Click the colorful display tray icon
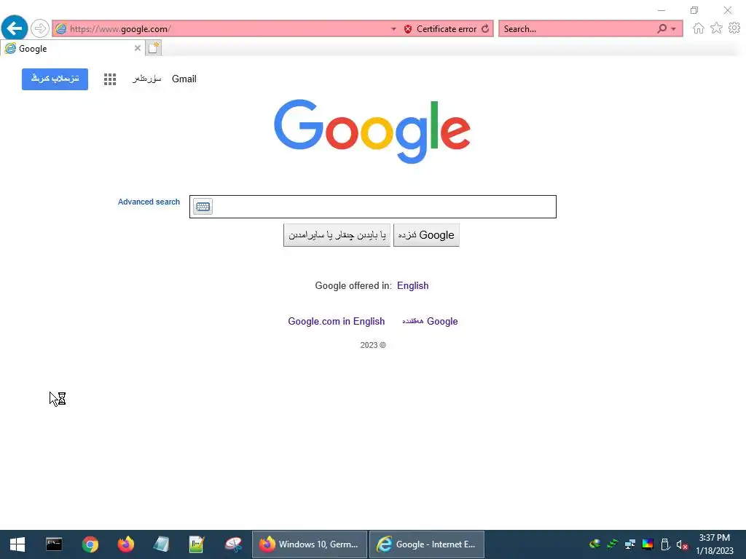 (x=648, y=544)
